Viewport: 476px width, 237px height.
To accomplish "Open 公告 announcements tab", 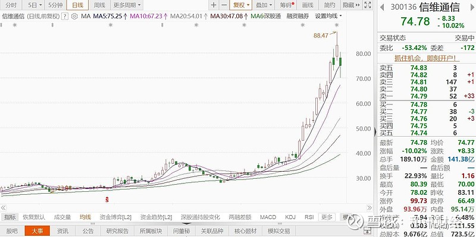I will pyautogui.click(x=88, y=231).
